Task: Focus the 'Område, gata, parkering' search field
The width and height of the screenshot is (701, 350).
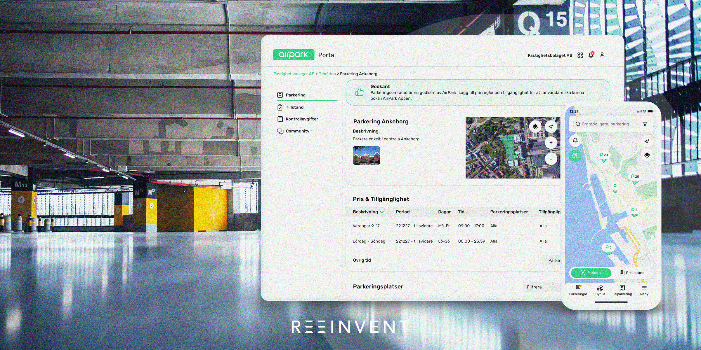Action: click(x=610, y=124)
